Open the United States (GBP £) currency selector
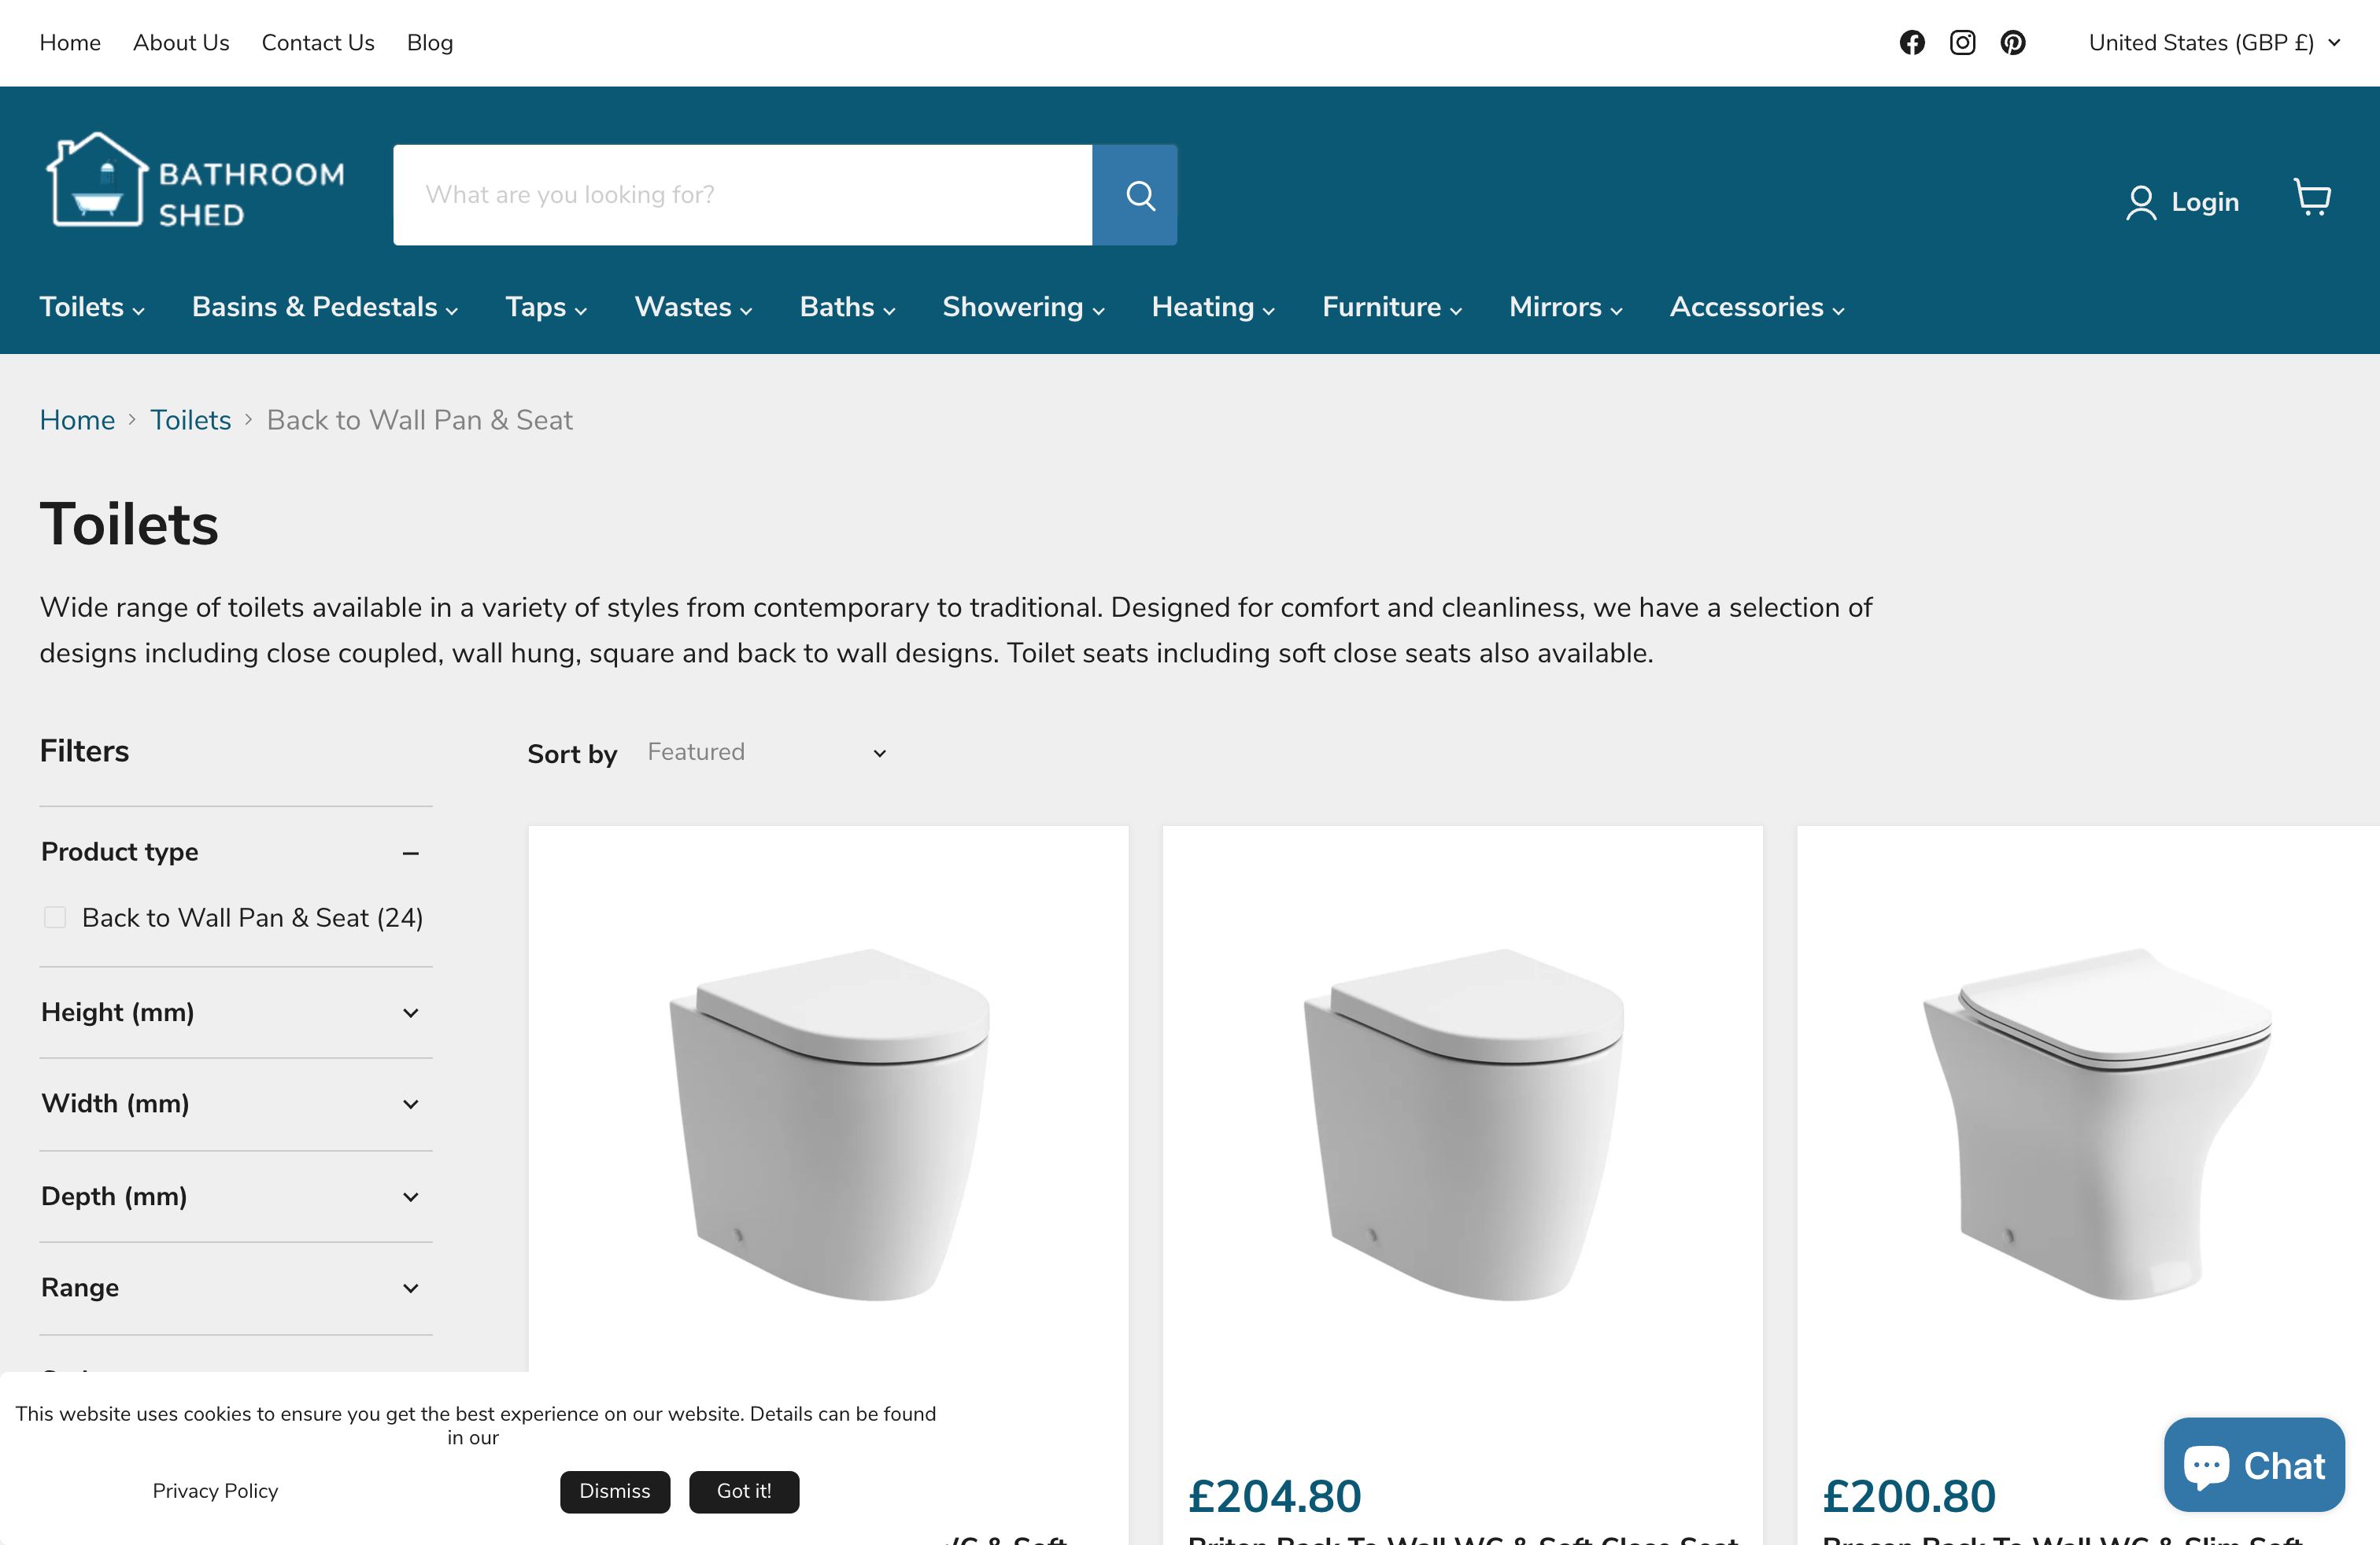 [2213, 43]
